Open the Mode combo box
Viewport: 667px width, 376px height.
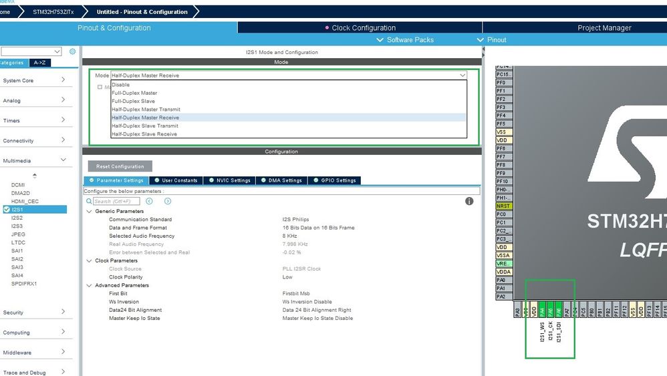(289, 75)
